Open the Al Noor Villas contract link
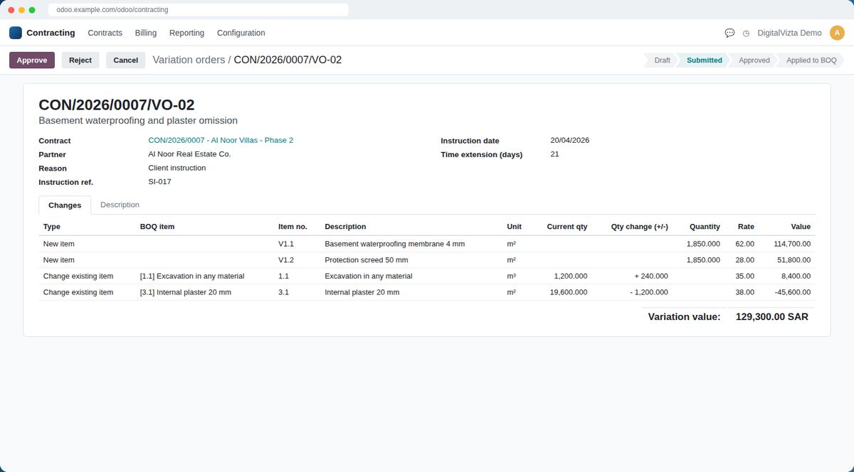This screenshot has width=854, height=472. pos(221,140)
